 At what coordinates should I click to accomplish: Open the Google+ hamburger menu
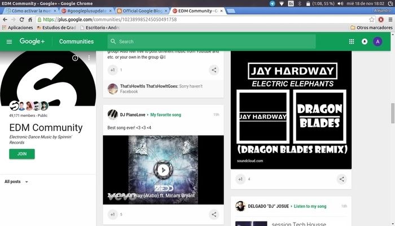9,42
